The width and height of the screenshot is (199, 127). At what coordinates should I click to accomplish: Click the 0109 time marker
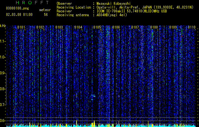point(173,27)
